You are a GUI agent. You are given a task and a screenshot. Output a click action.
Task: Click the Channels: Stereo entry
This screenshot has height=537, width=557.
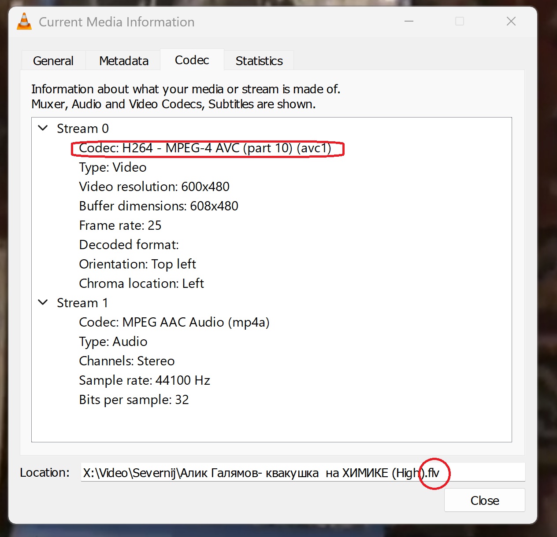pos(127,361)
